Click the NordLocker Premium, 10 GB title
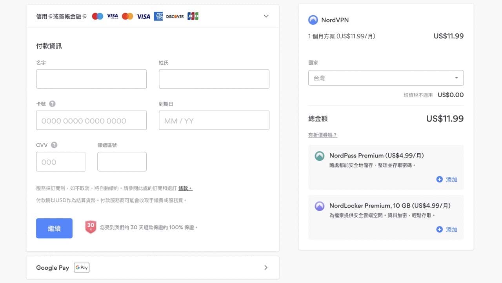The width and height of the screenshot is (502, 283). coord(390,206)
